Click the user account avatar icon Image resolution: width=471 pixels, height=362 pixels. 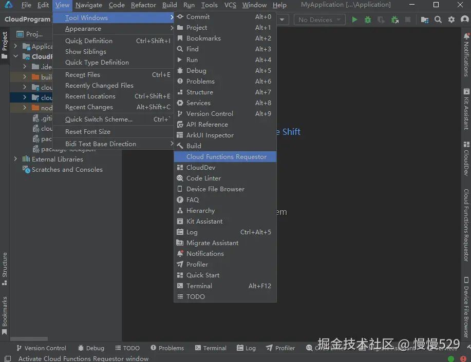[465, 20]
